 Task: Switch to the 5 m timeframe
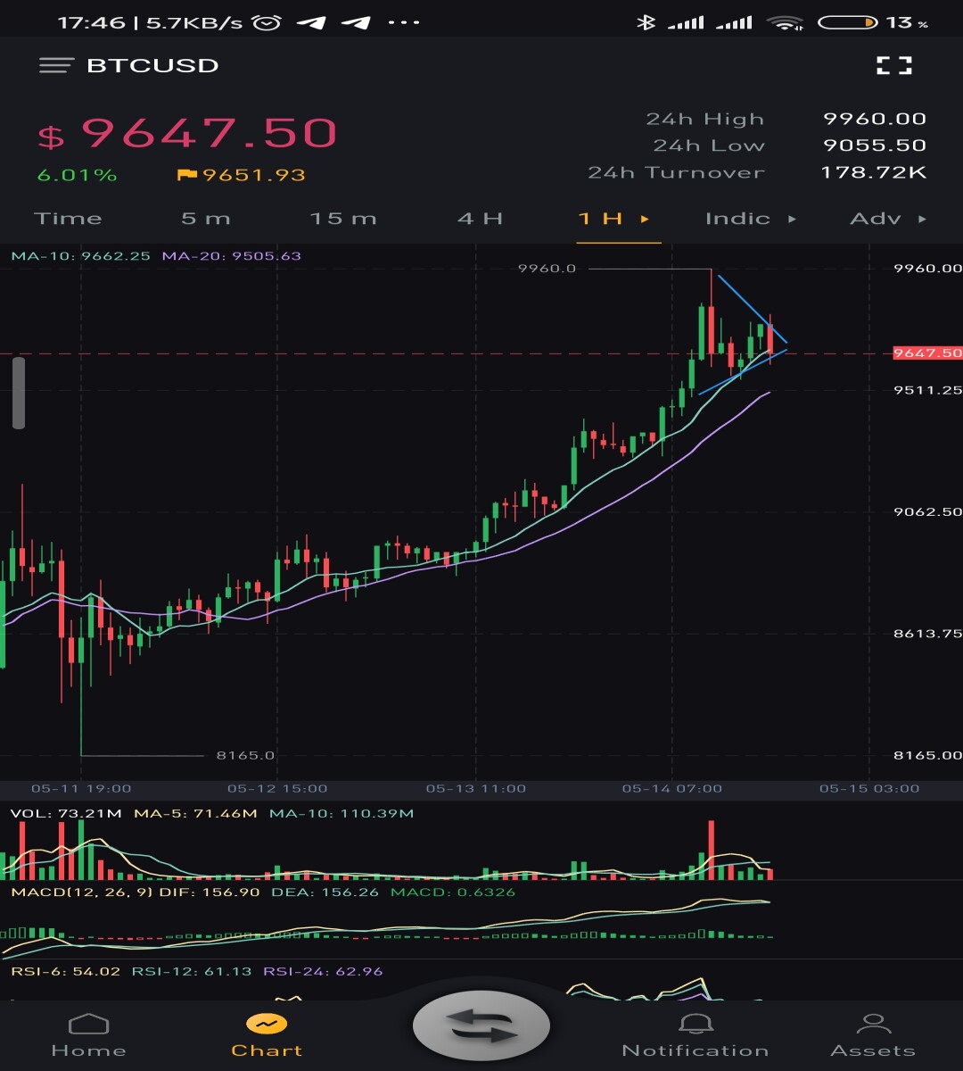click(x=205, y=219)
